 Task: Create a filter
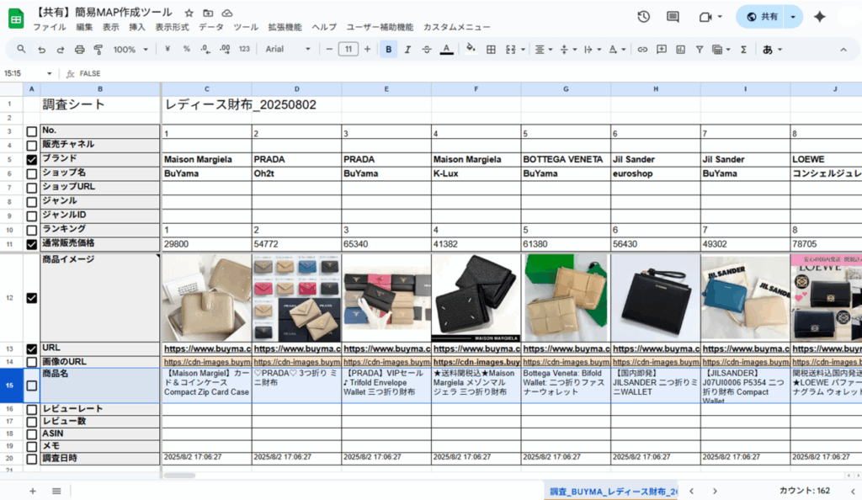tap(700, 50)
